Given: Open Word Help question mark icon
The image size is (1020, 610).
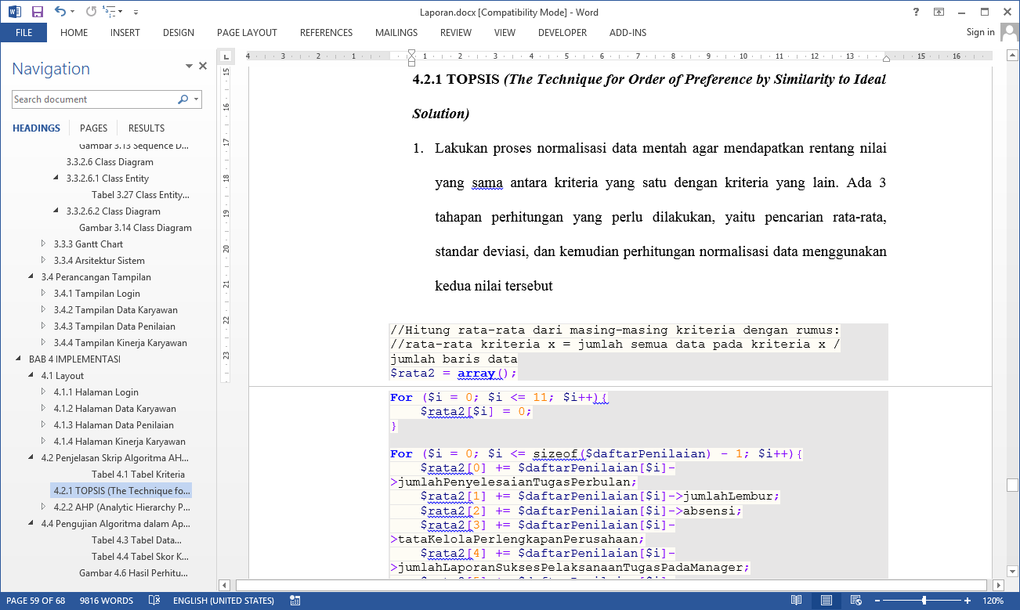Looking at the screenshot, I should point(916,12).
